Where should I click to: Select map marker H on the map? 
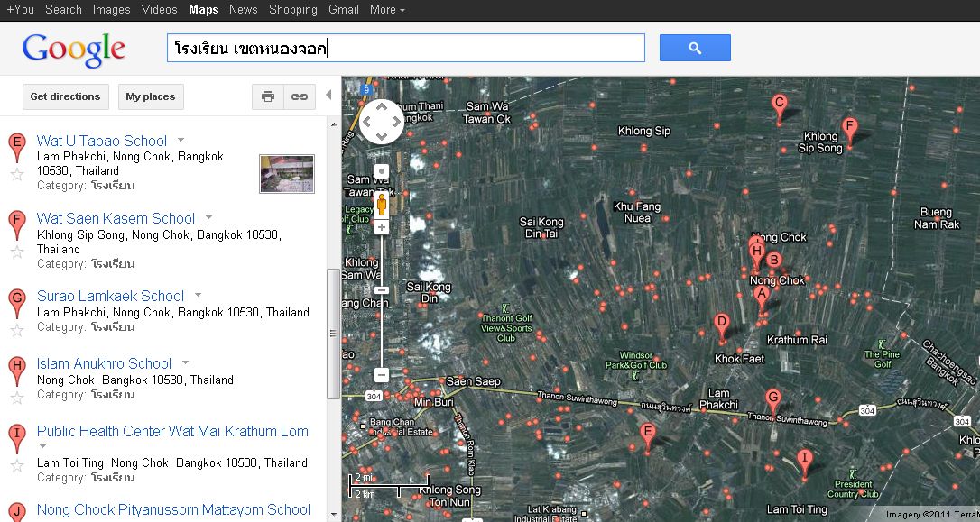click(756, 252)
